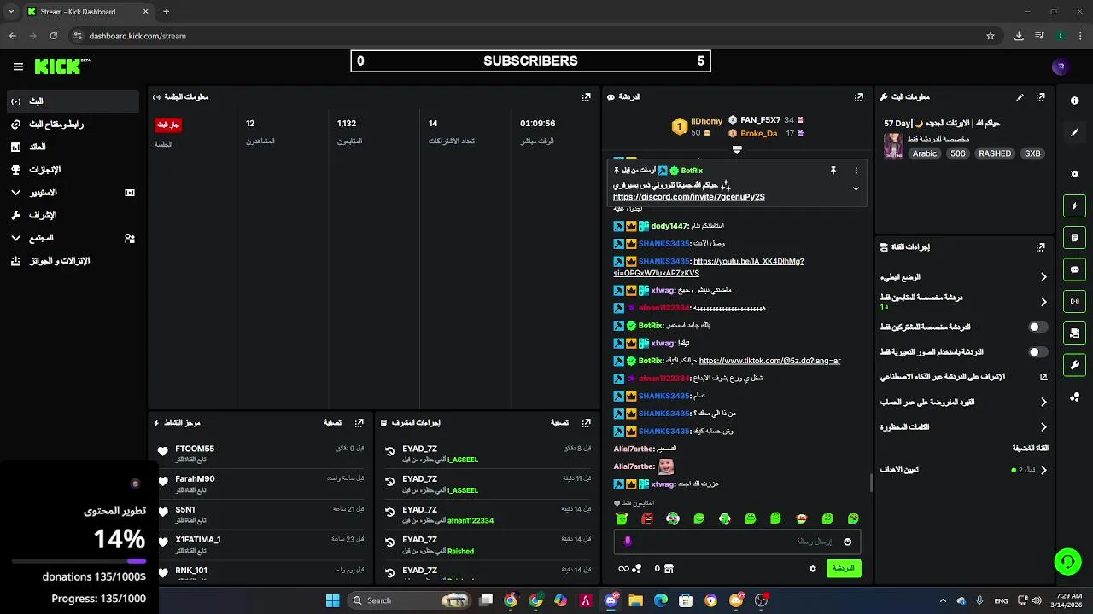Open the Discord invite link in pinned message
The image size is (1093, 614).
click(x=688, y=197)
